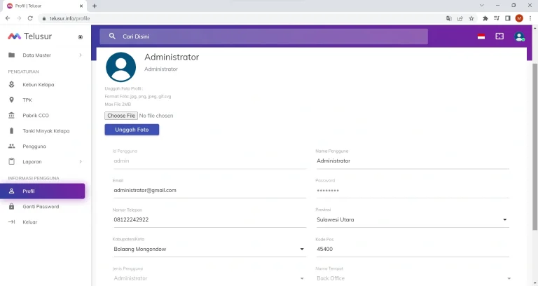Open browser extensions puzzle icon

(485, 18)
